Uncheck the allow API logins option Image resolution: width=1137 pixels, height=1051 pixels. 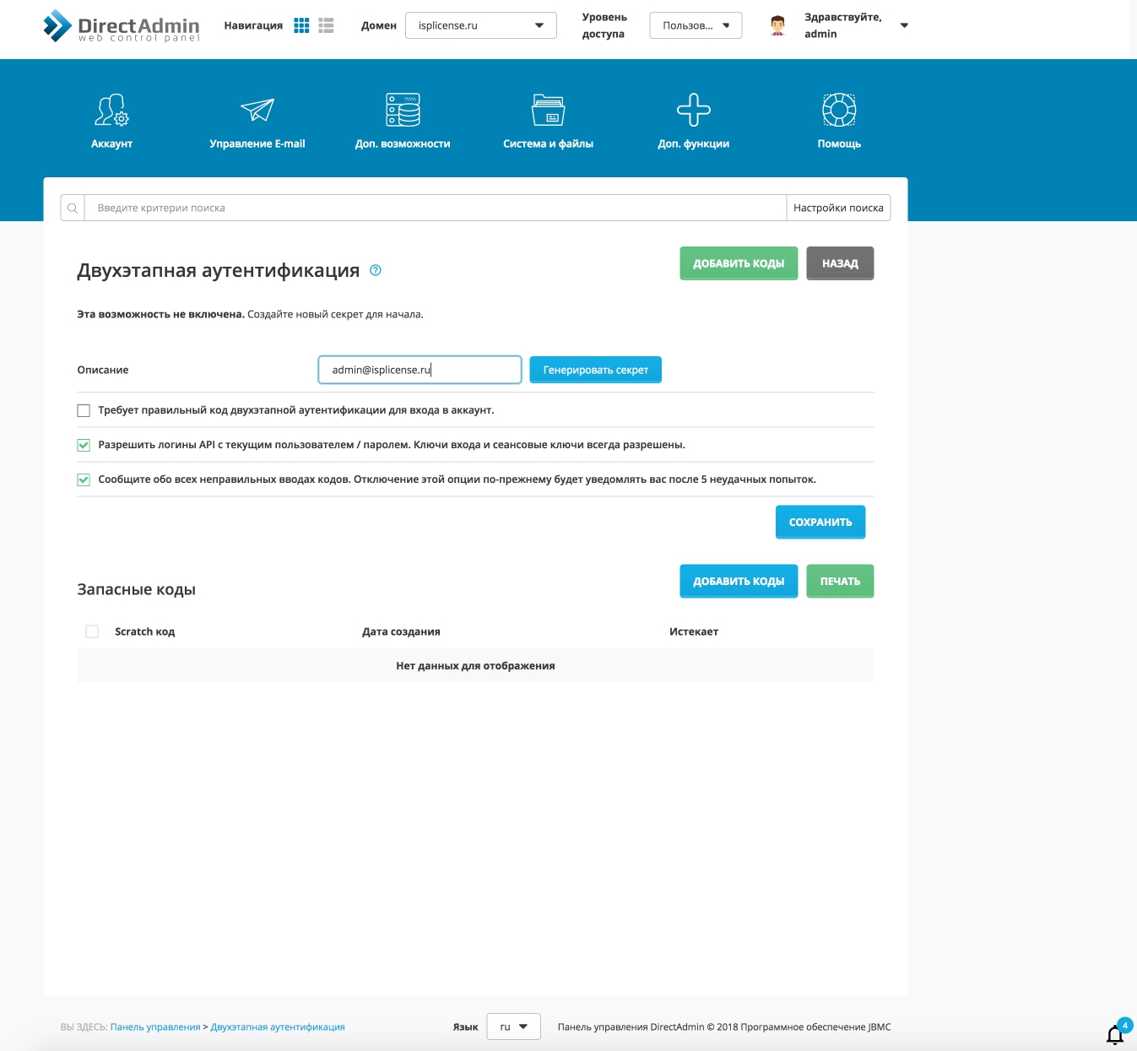(x=84, y=445)
